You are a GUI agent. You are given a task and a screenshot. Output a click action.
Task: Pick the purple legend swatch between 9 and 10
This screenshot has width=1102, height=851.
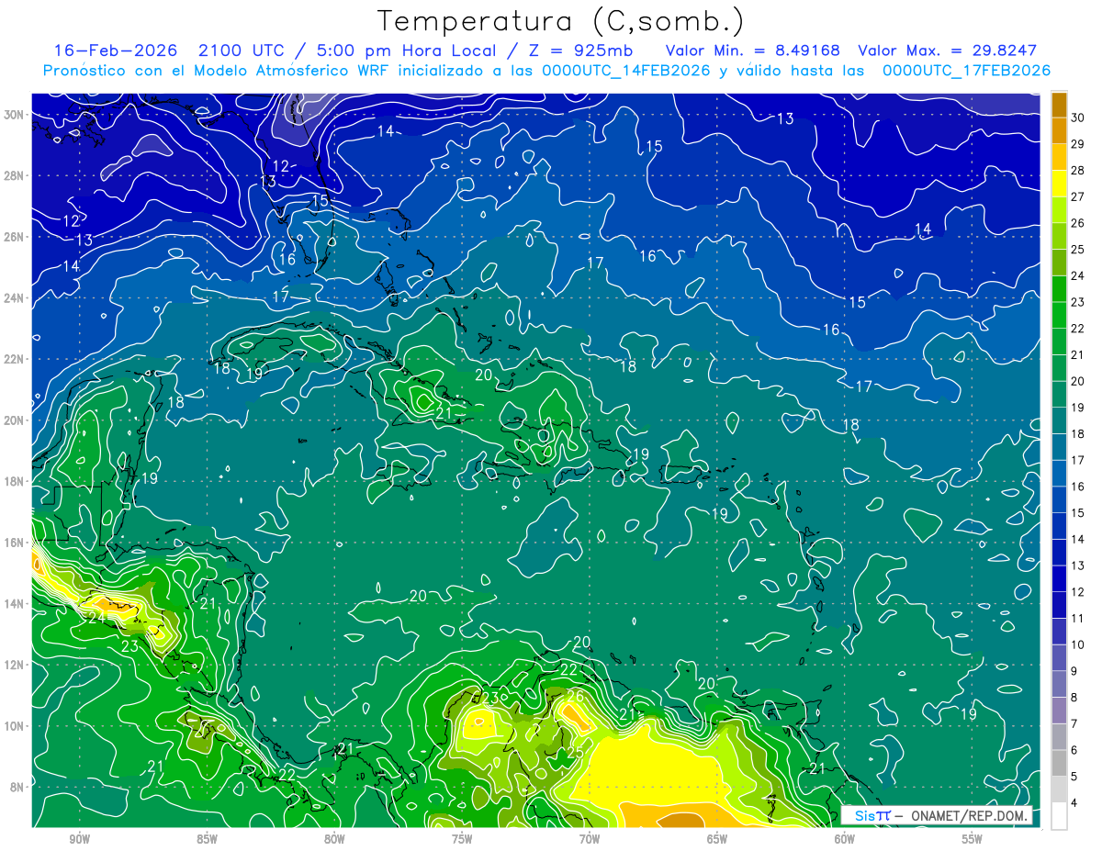(1059, 657)
